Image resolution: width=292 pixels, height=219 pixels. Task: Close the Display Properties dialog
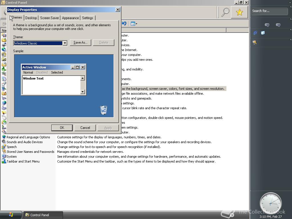pyautogui.click(x=118, y=9)
